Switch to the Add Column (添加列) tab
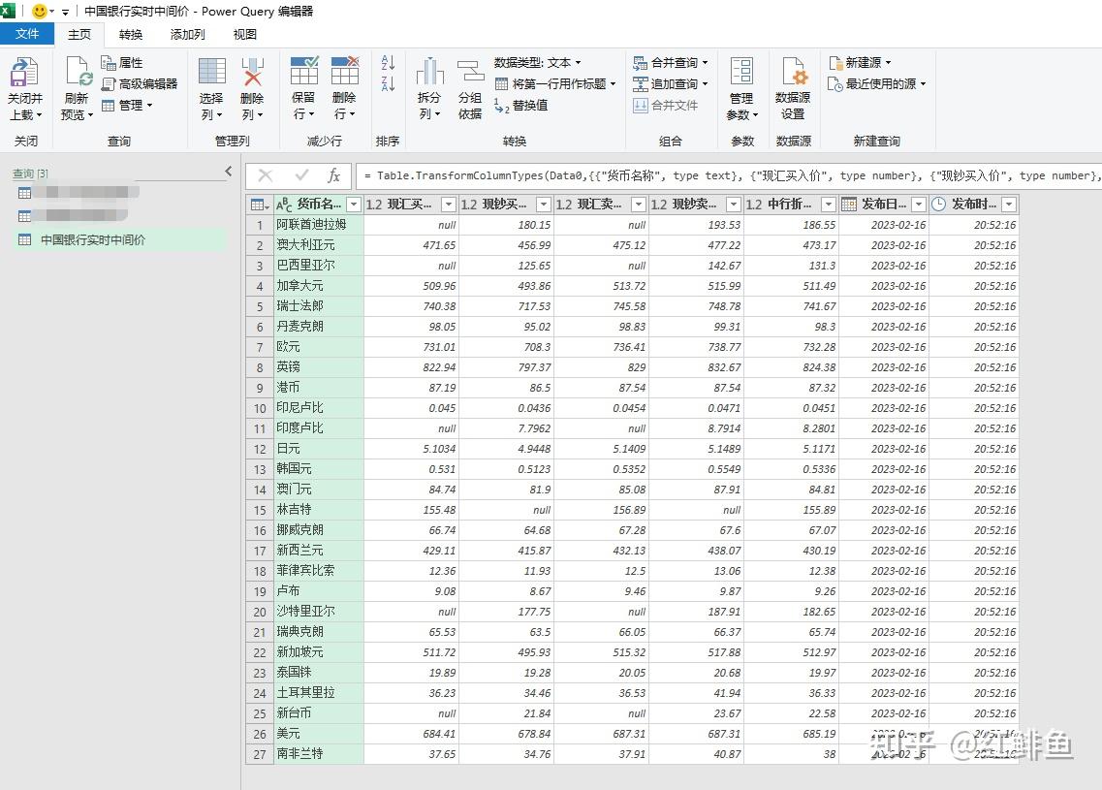1102x790 pixels. pyautogui.click(x=188, y=35)
